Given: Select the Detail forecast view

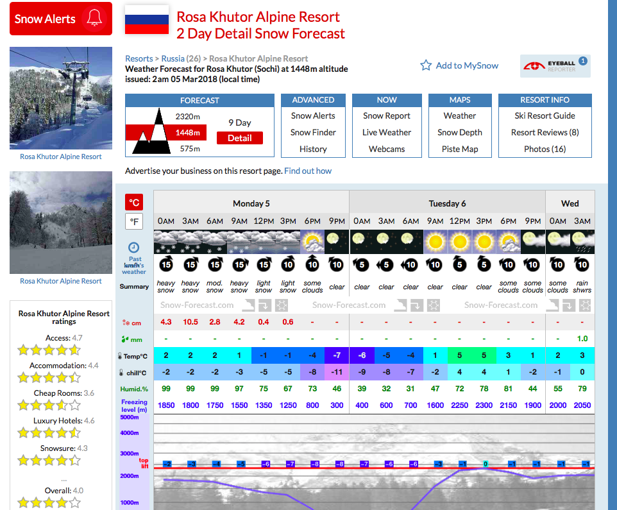Looking at the screenshot, I should pyautogui.click(x=240, y=138).
